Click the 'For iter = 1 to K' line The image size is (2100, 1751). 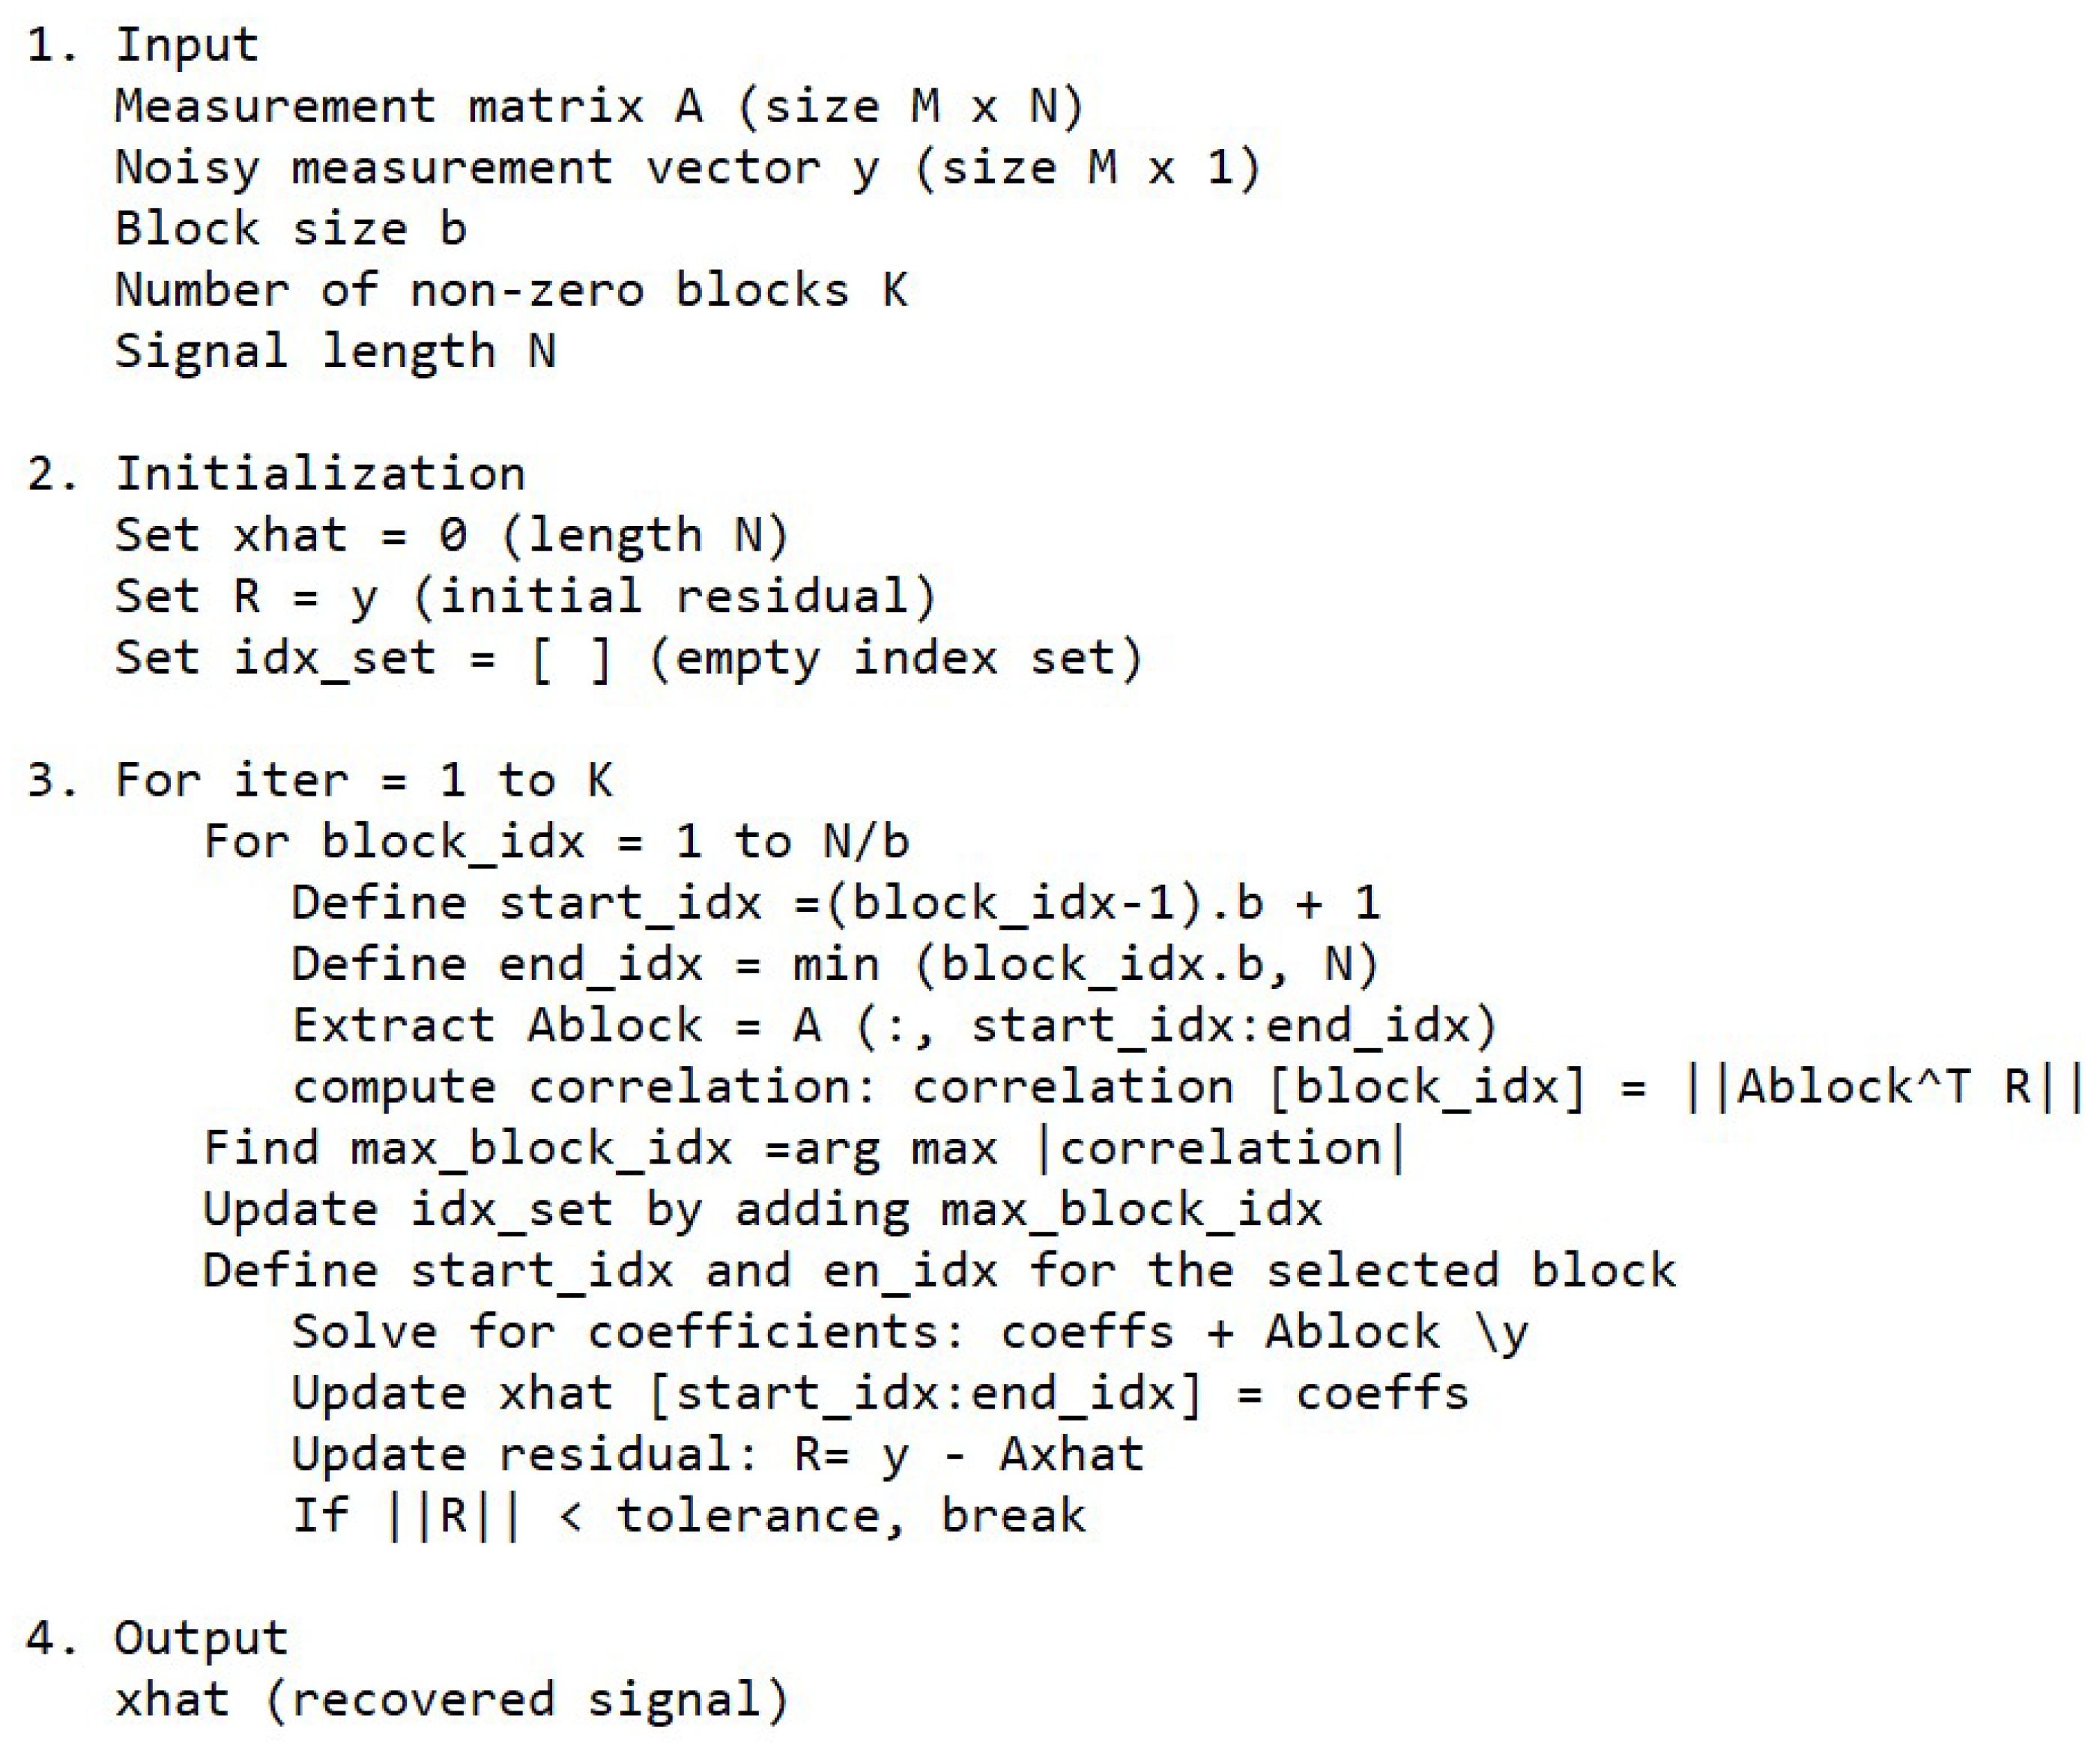point(320,780)
